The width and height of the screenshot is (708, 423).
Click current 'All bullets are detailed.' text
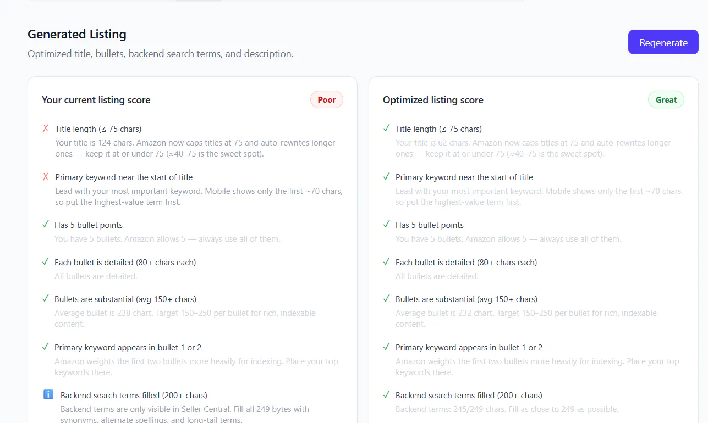pos(96,276)
